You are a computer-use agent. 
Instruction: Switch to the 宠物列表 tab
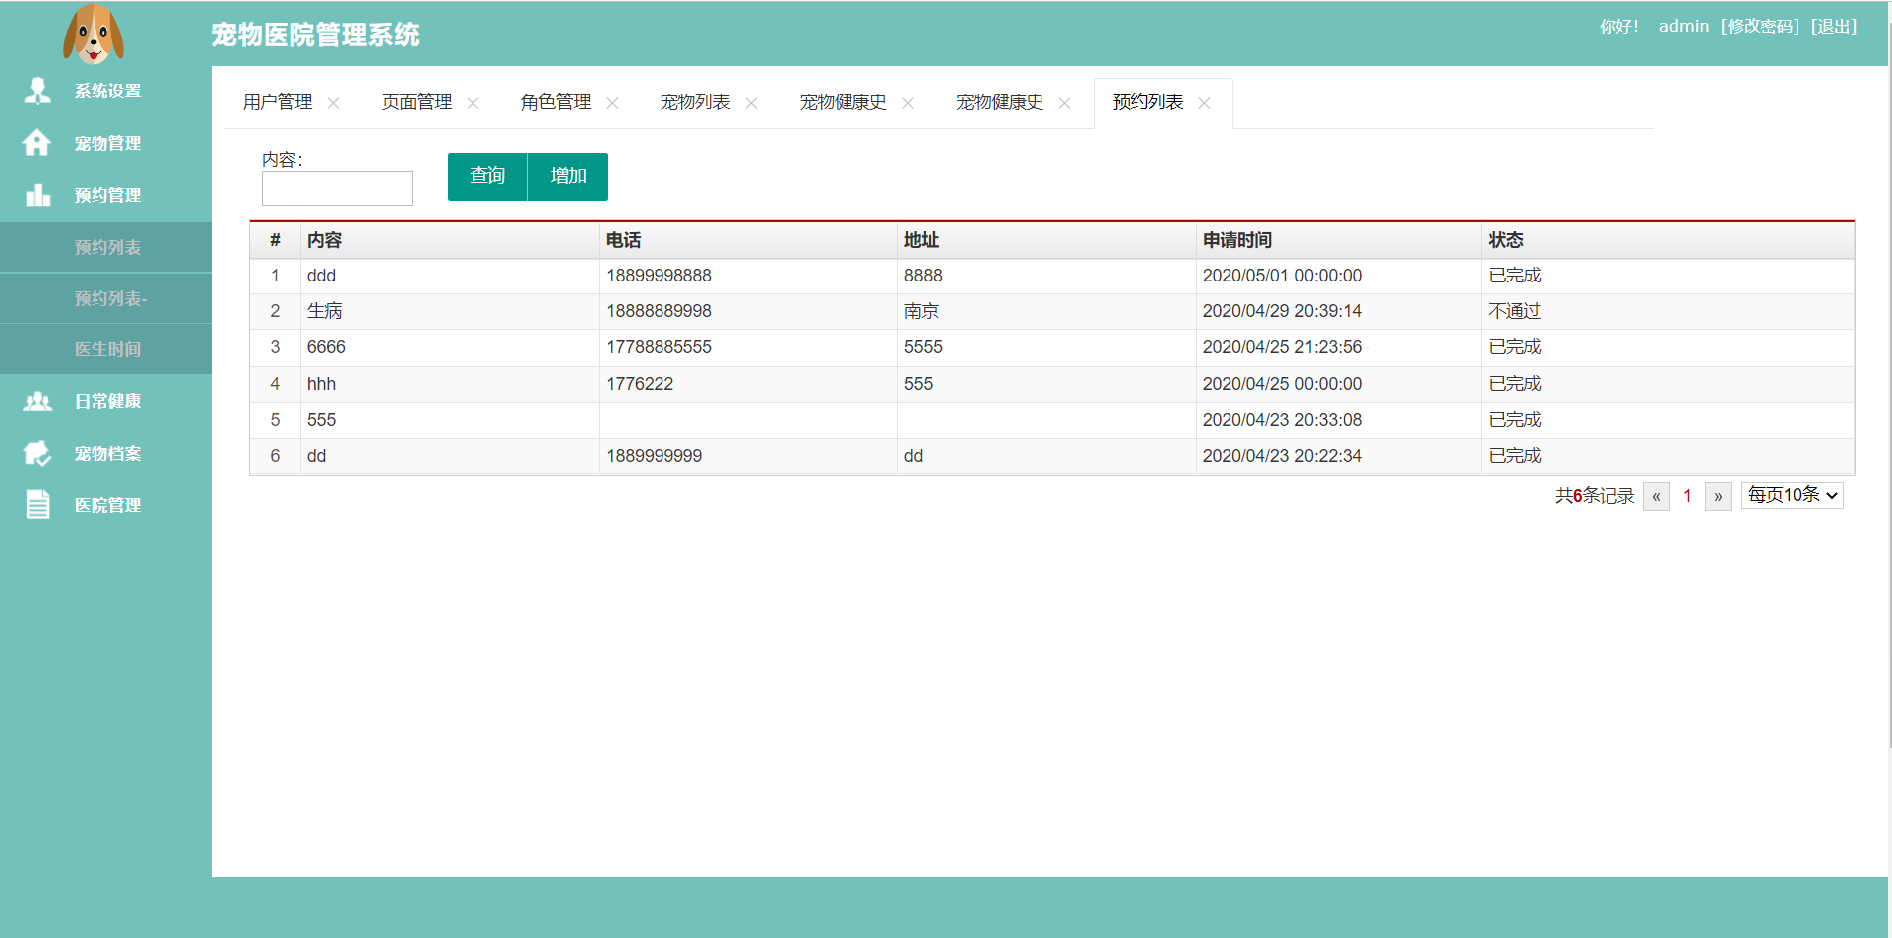point(695,102)
